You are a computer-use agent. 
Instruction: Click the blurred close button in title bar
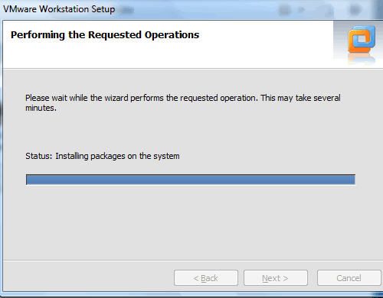click(355, 10)
